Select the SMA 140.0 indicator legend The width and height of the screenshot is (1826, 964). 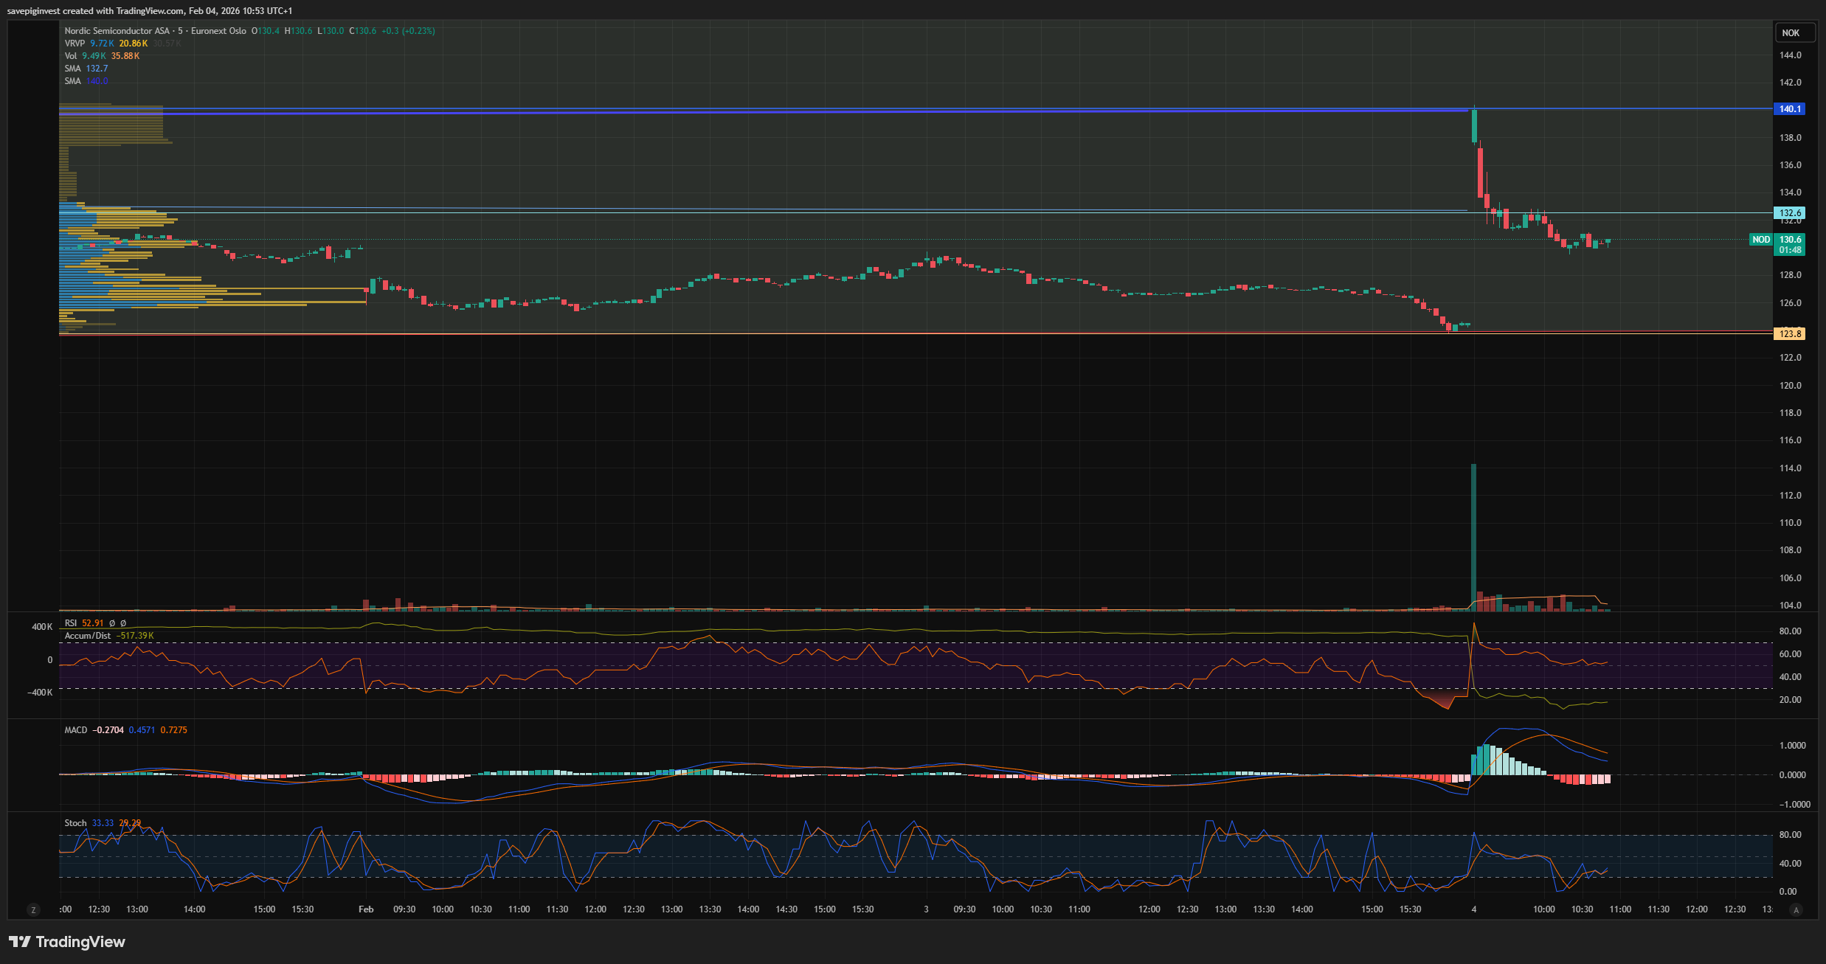[72, 81]
